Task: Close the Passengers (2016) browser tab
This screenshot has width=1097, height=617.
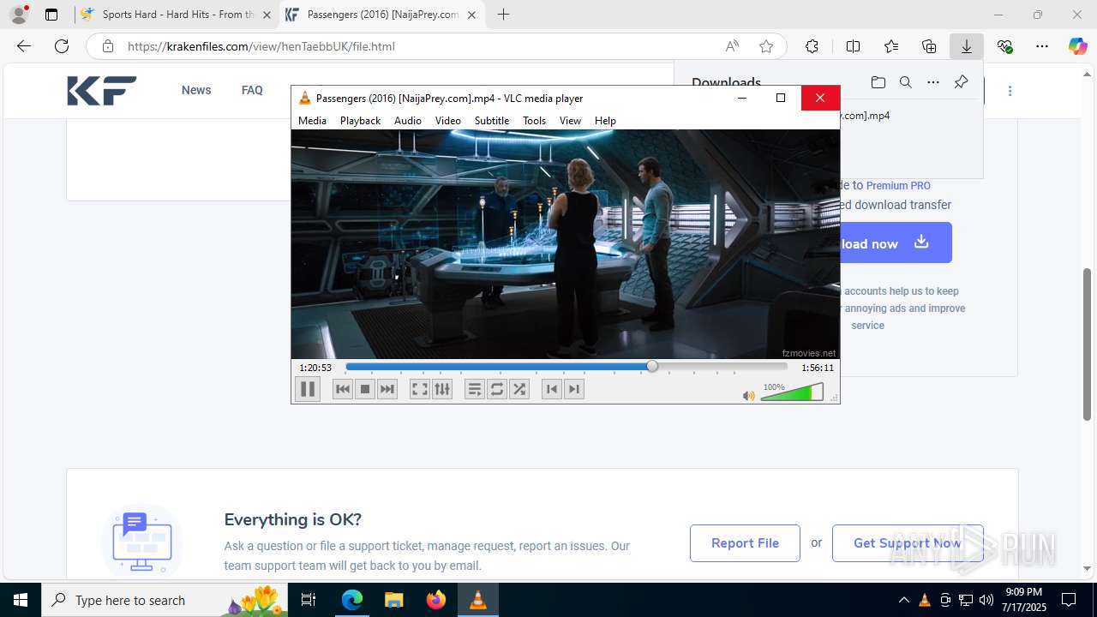Action: pos(471,15)
